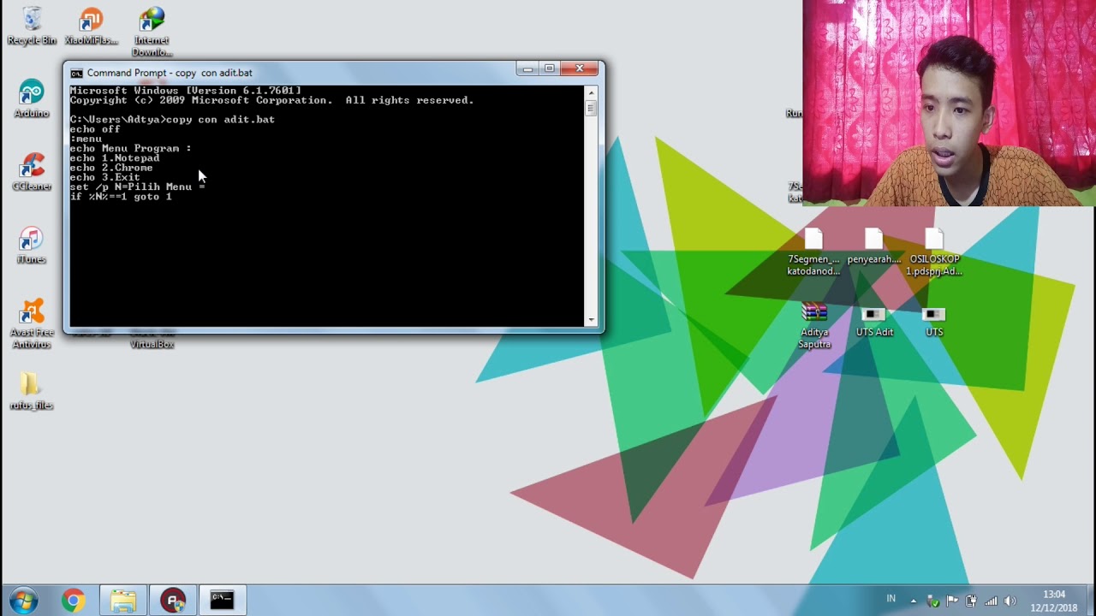Select the OSILOSKOP 1.pdsprj file icon

[x=934, y=252]
